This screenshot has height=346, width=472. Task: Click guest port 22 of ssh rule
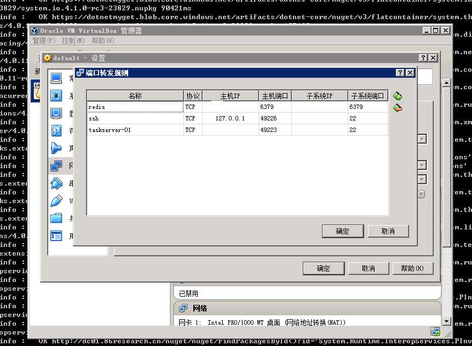click(367, 118)
